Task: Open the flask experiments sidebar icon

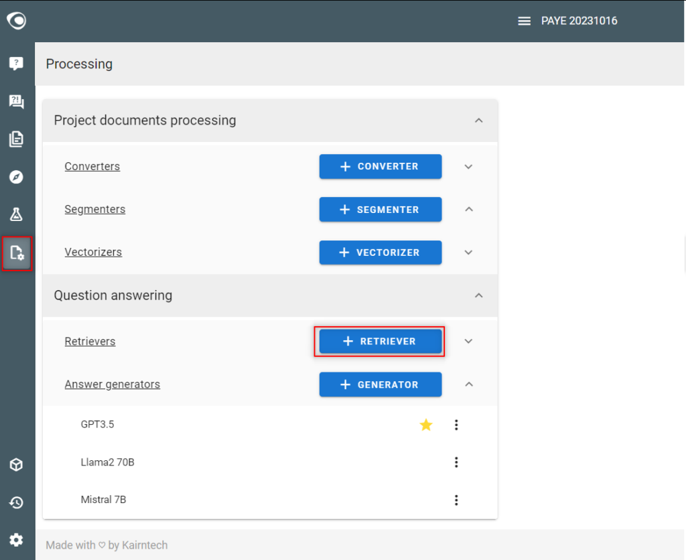Action: pyautogui.click(x=17, y=214)
